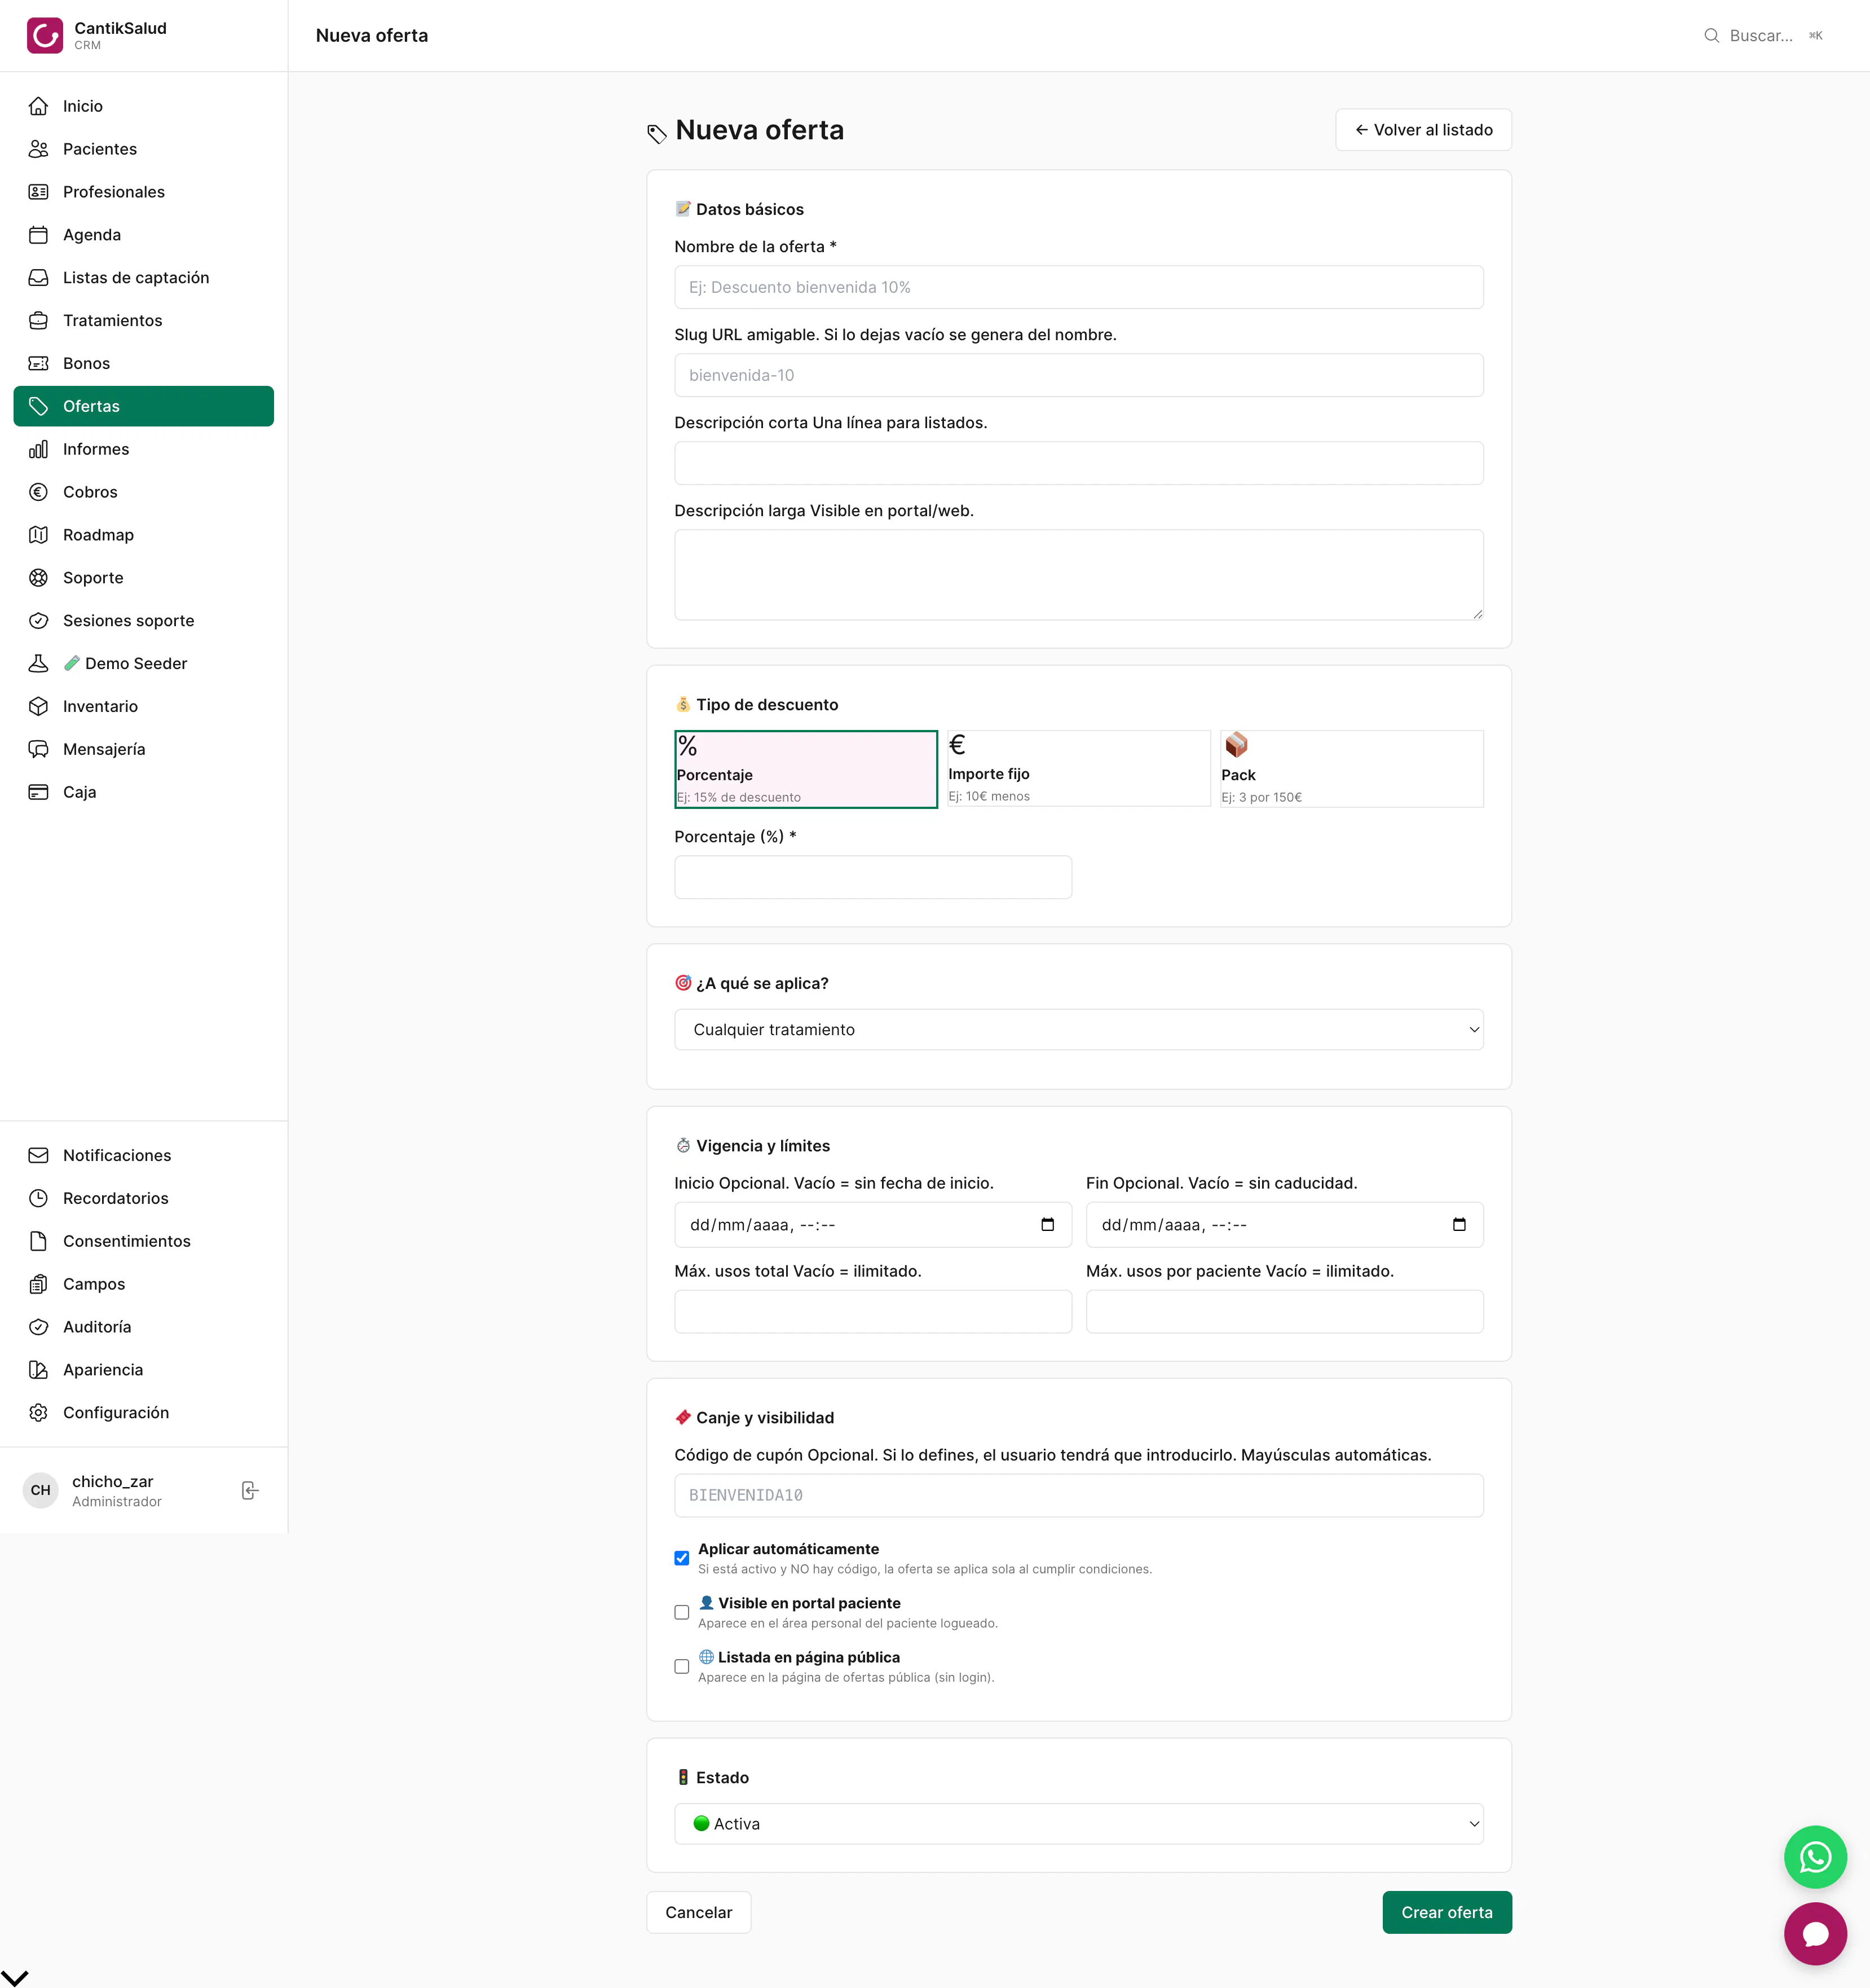The width and height of the screenshot is (1870, 1988).
Task: Click the Listas de captación inbox icon
Action: coord(39,278)
